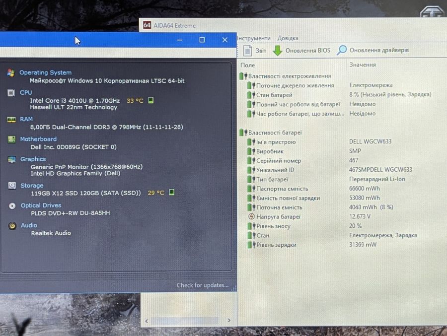Open the Звіт report toolbar button
The width and height of the screenshot is (447, 336).
[255, 51]
